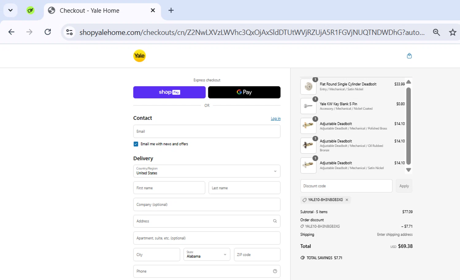Reload the checkout page
The height and width of the screenshot is (280, 460).
[x=48, y=32]
